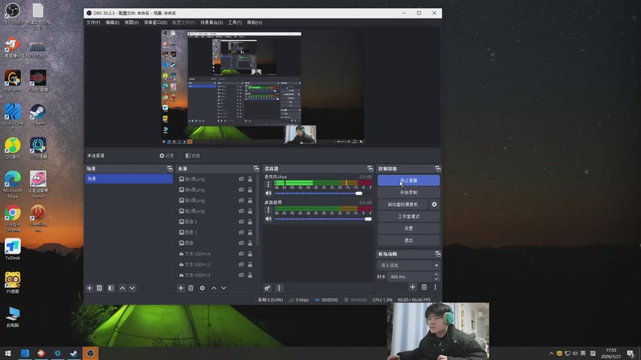Add transition with plus icon in 转场动画
The image size is (641, 360).
pyautogui.click(x=413, y=287)
